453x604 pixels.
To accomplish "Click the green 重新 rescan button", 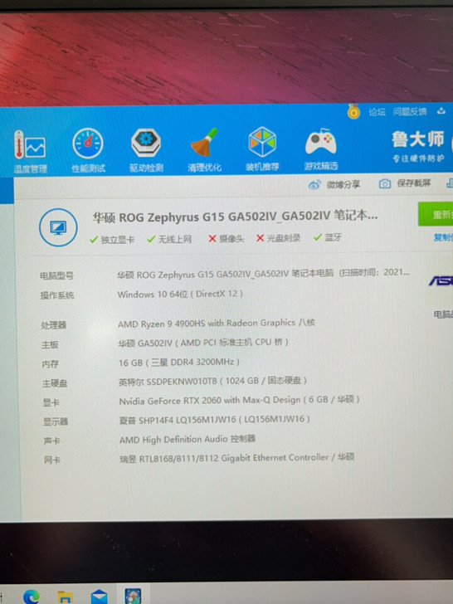I will [436, 214].
